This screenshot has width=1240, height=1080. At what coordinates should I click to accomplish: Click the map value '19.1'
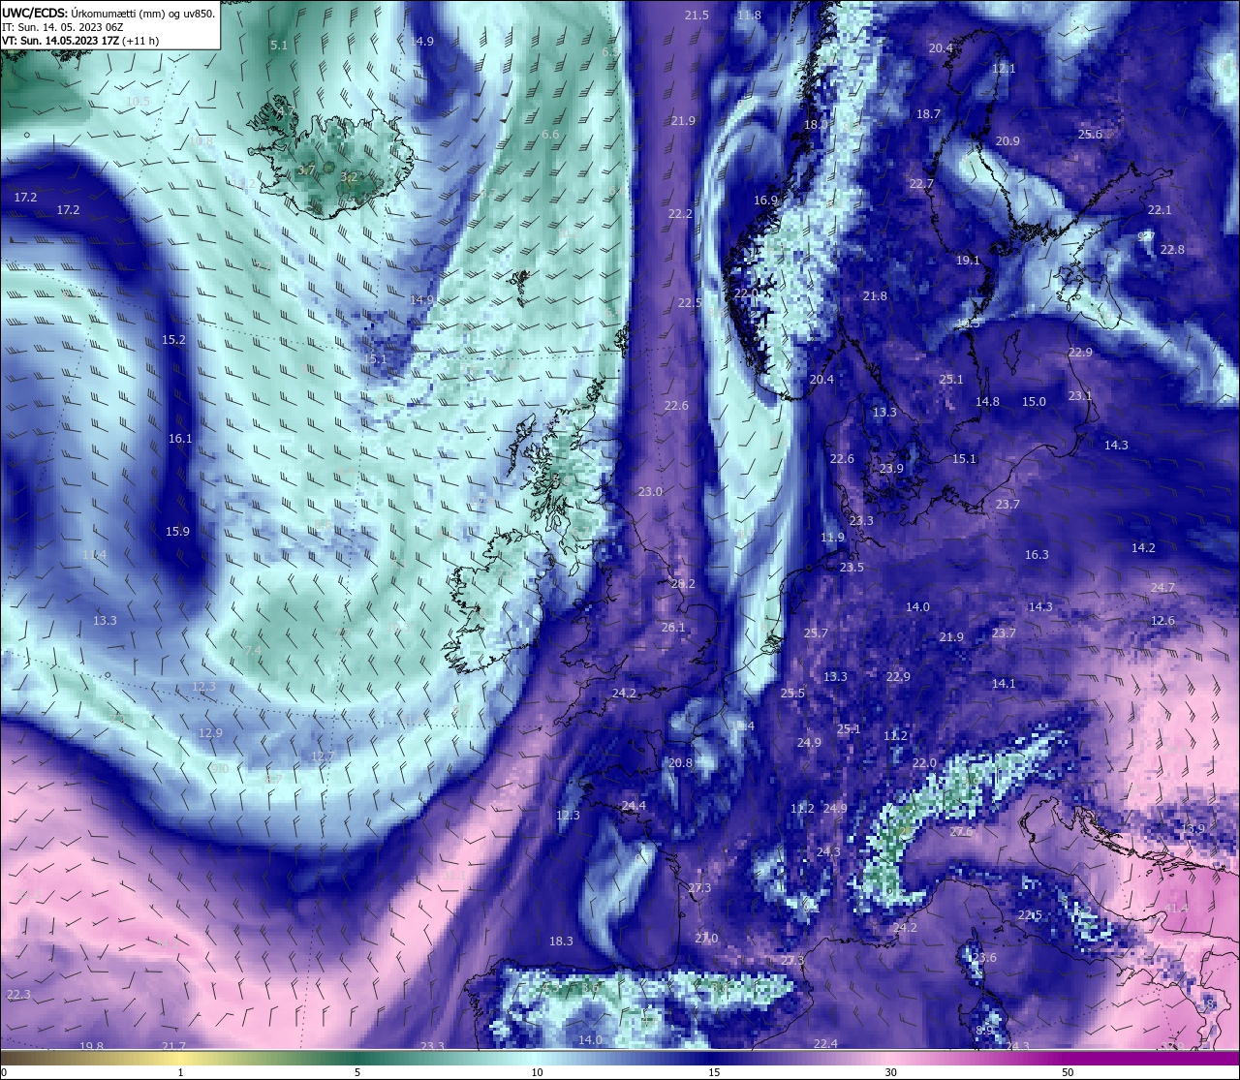pyautogui.click(x=968, y=261)
